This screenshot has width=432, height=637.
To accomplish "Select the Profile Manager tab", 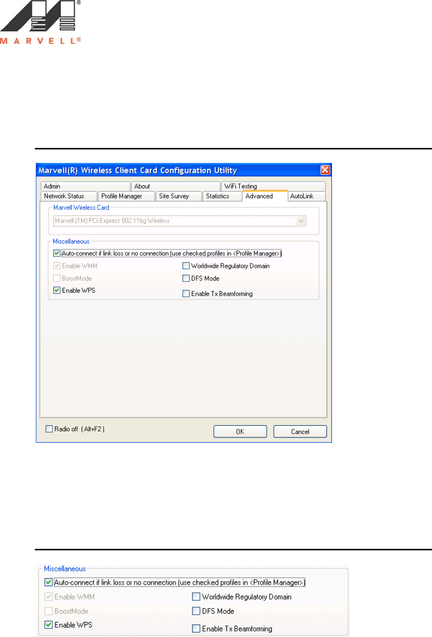I will 126,196.
